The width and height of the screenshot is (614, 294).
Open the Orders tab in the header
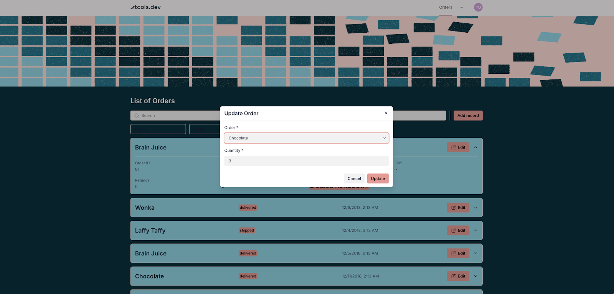click(446, 7)
